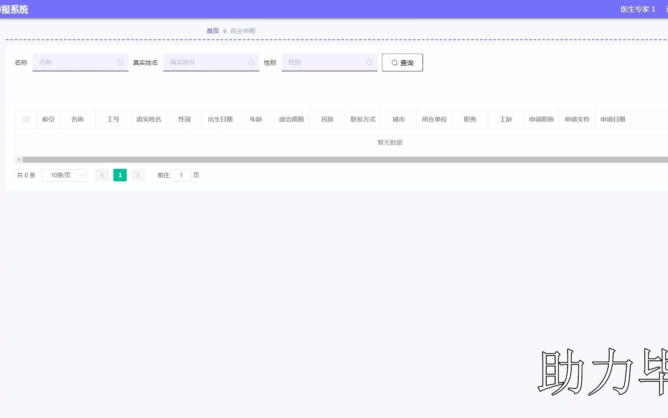The width and height of the screenshot is (668, 418).
Task: Click the magnifier icon in 性别 search field
Action: 369,62
